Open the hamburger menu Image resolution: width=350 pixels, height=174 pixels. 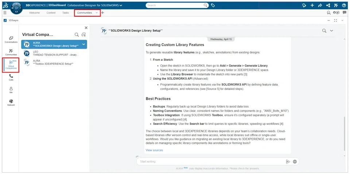click(5, 13)
